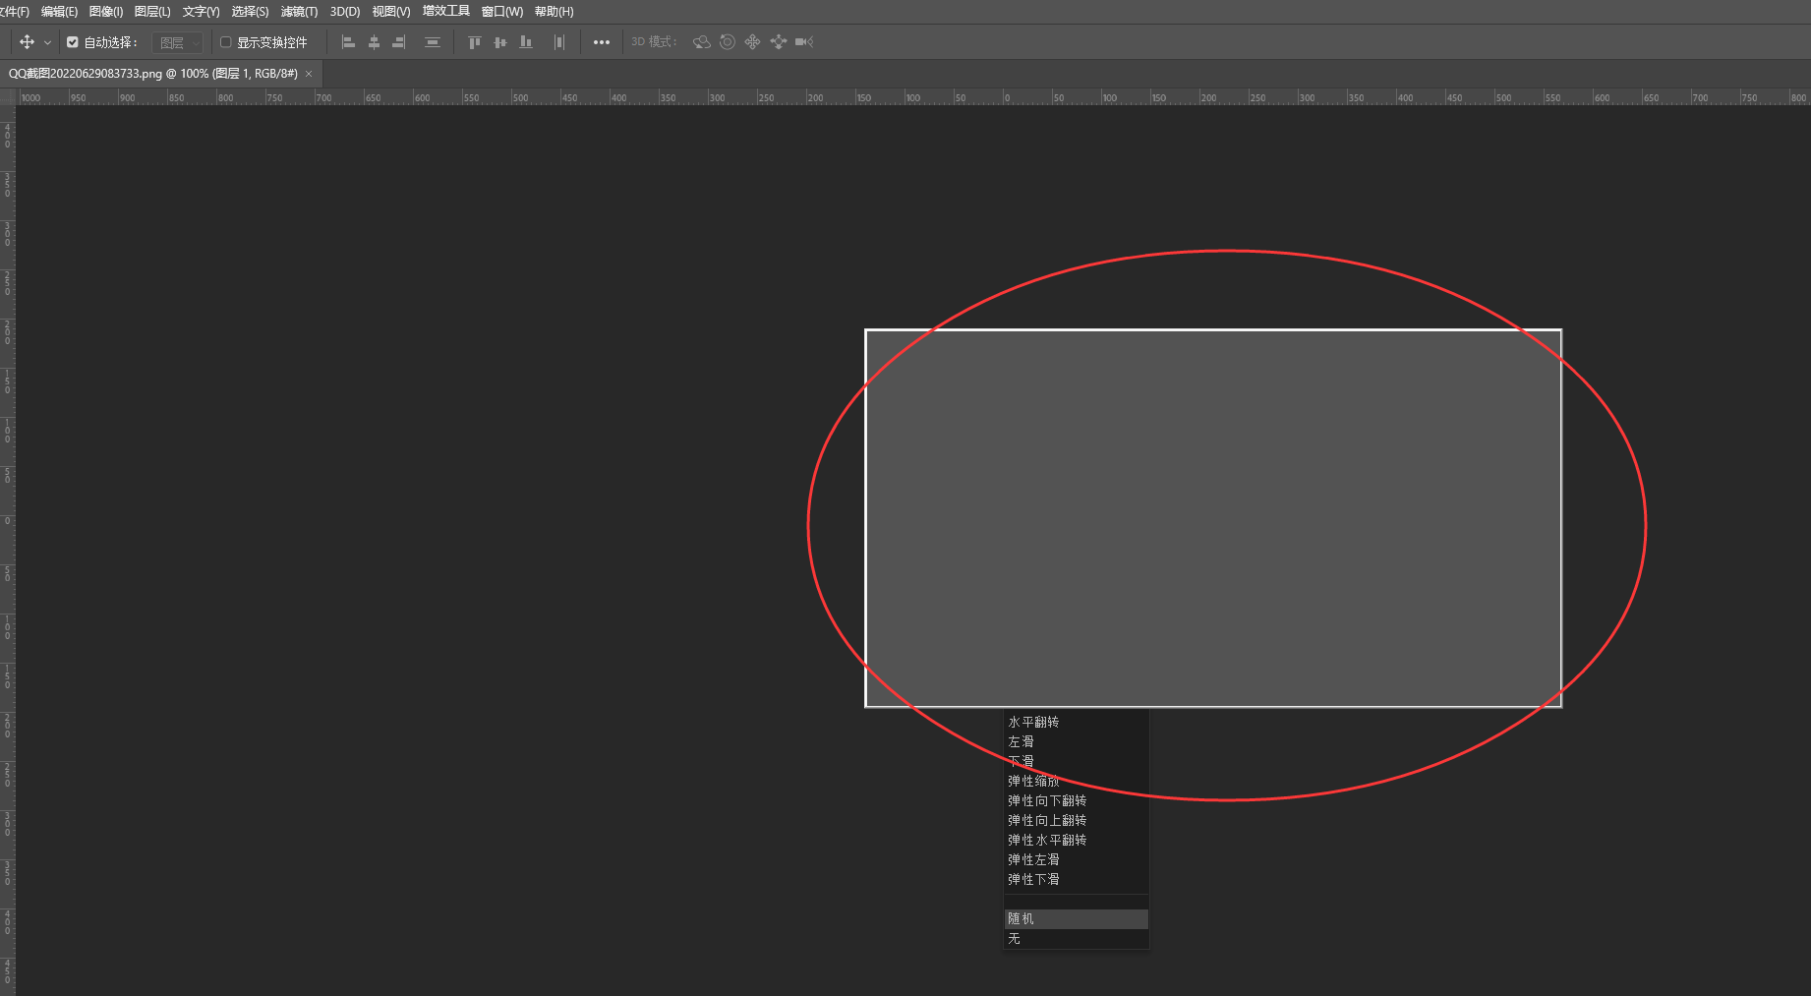Viewport: 1811px width, 996px height.
Task: Choose 水平翻转 from the list
Action: point(1076,722)
